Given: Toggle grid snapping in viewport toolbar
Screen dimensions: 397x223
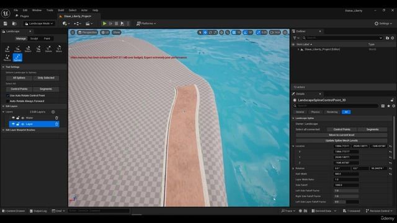Looking at the screenshot, I should point(234,32).
